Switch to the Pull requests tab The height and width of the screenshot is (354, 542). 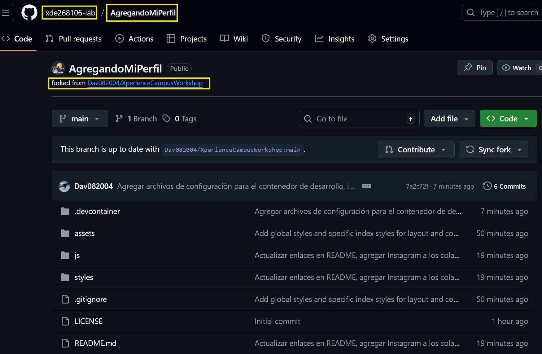pos(73,39)
